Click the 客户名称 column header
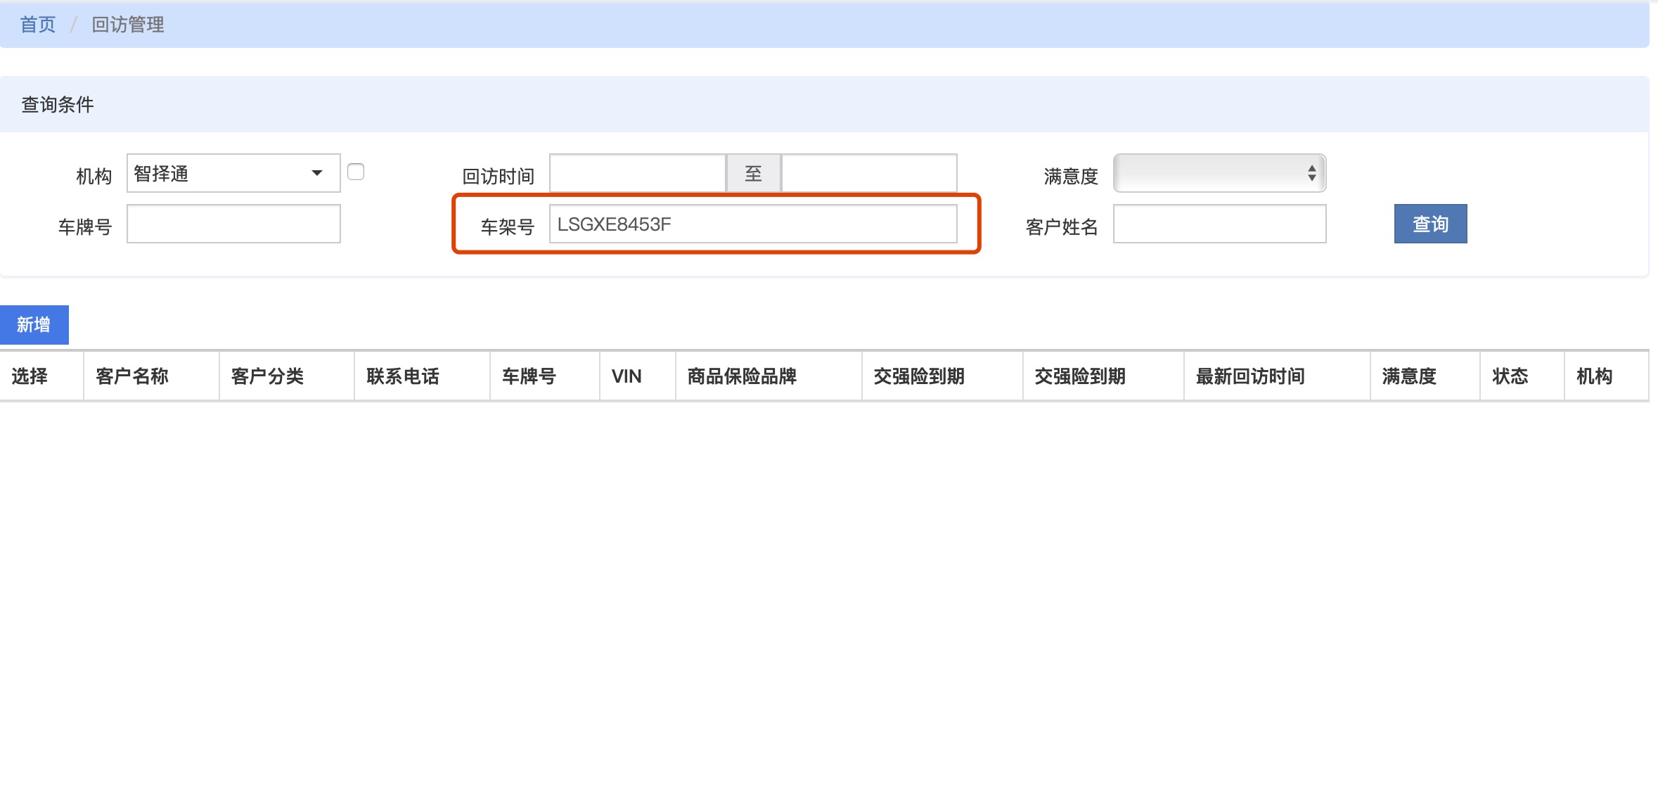 [x=132, y=376]
